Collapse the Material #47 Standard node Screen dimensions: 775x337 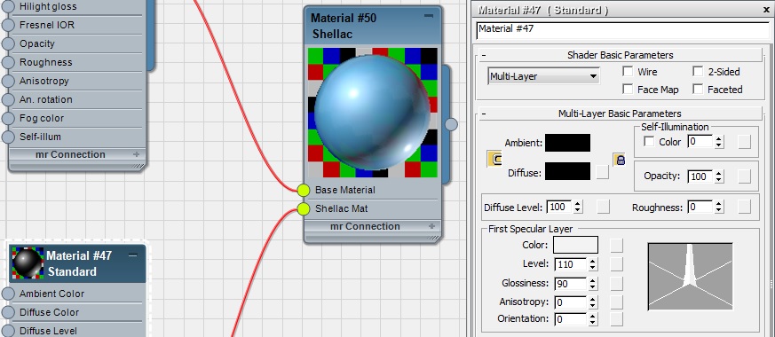pos(132,255)
